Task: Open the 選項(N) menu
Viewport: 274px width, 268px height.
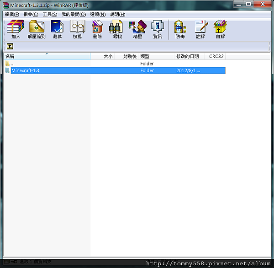Action: (x=98, y=14)
